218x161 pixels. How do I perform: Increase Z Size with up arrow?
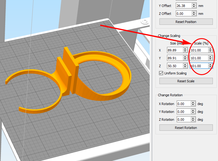pyautogui.click(x=185, y=65)
